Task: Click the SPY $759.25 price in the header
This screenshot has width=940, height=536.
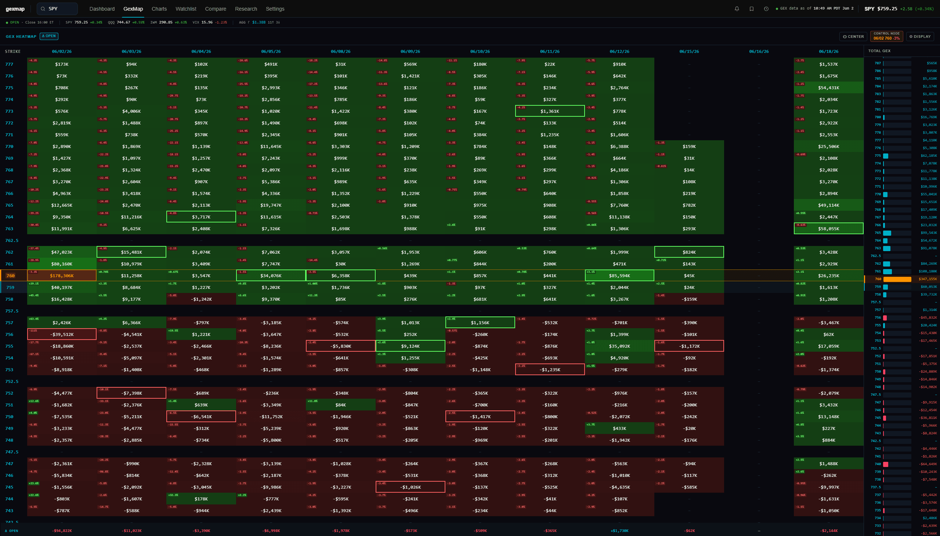Action: pyautogui.click(x=881, y=9)
